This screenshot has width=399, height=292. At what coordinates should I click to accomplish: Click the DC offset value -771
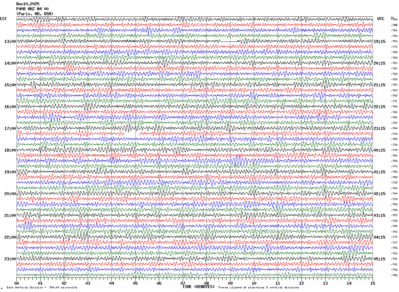(x=394, y=101)
